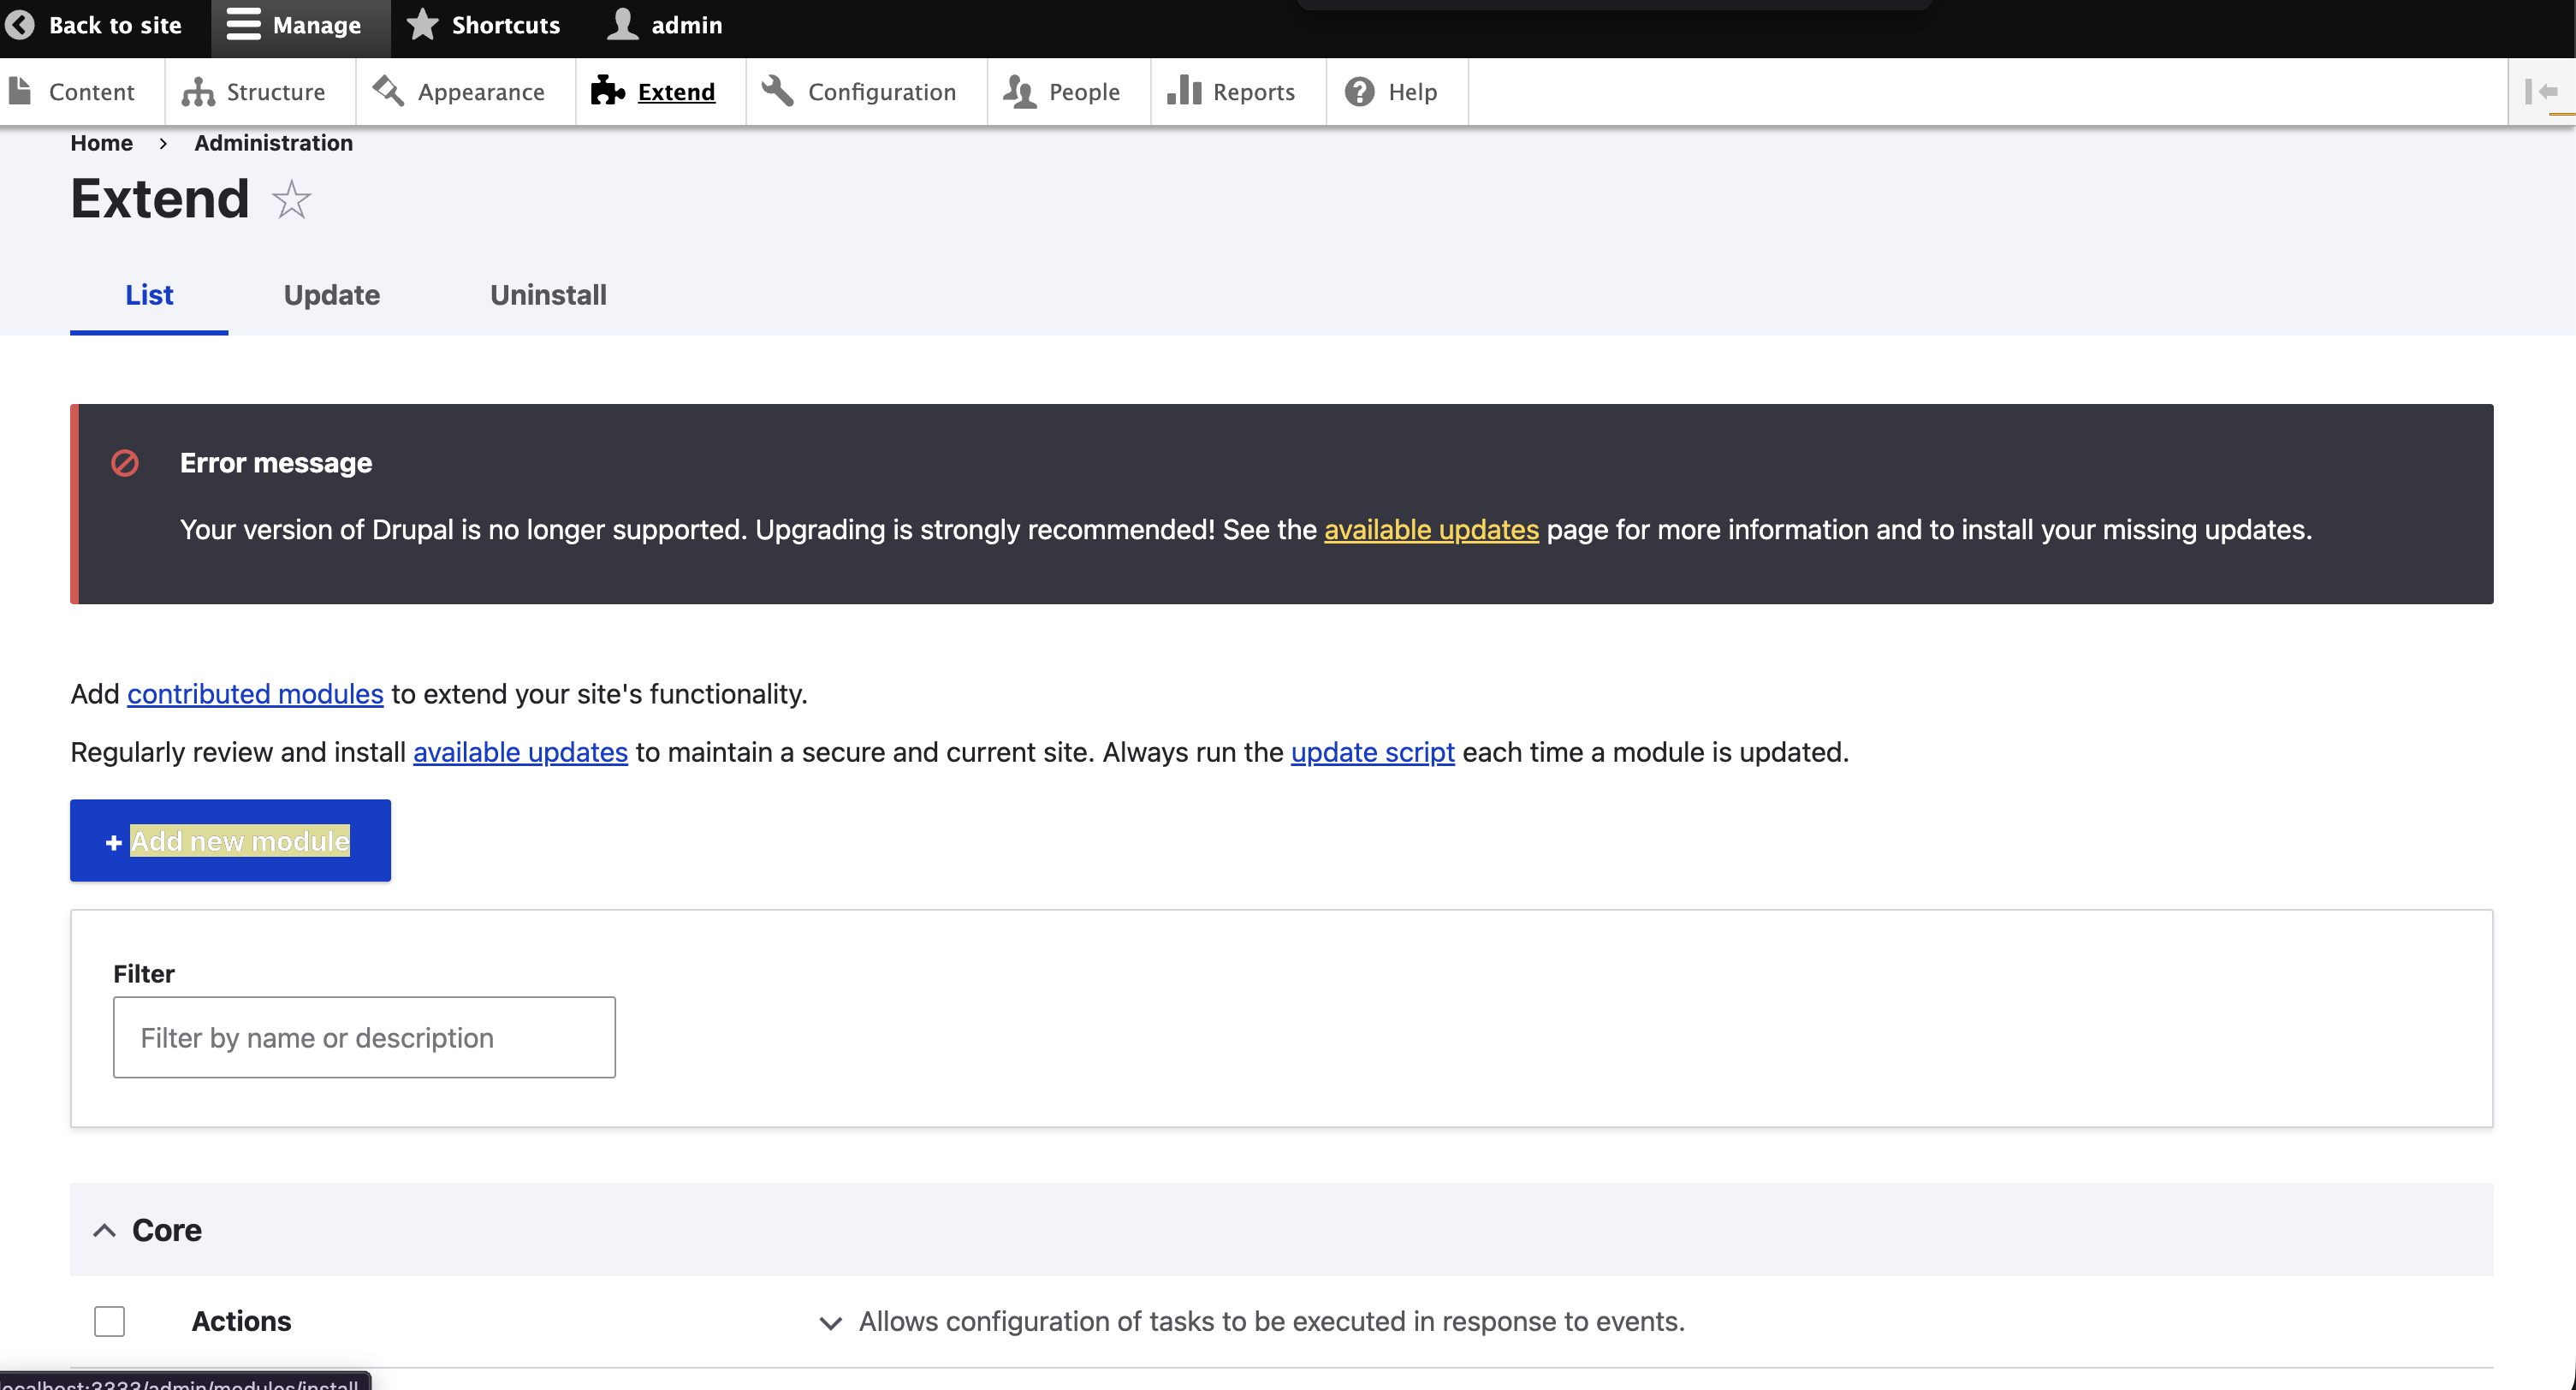Switch to the Uninstall tab
This screenshot has width=2576, height=1390.
[x=547, y=295]
